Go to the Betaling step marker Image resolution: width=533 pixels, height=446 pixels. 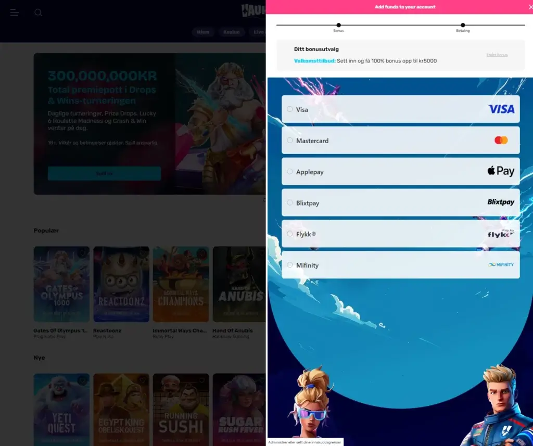463,25
